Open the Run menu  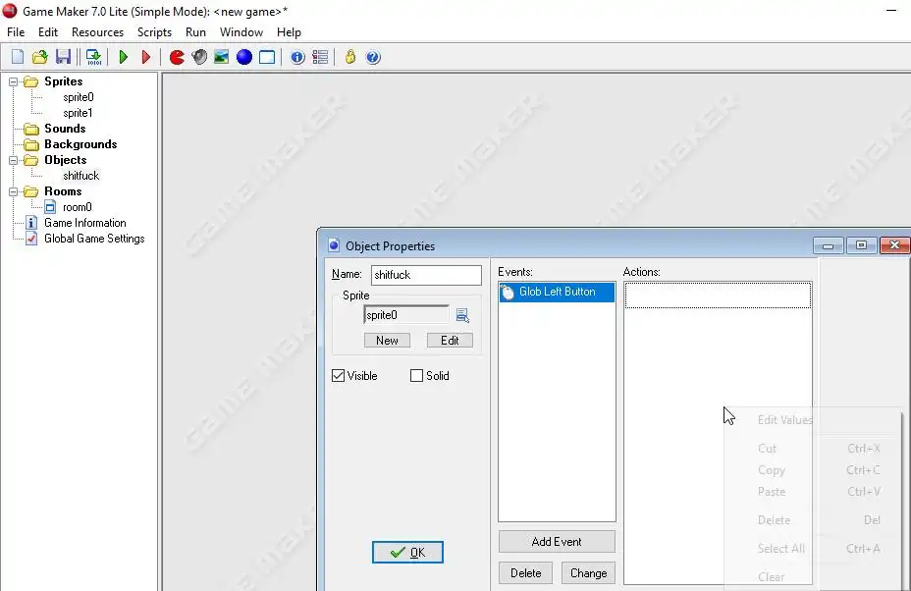[195, 32]
